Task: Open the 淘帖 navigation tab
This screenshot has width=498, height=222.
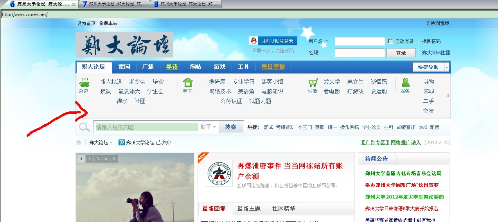Action: pyautogui.click(x=196, y=67)
